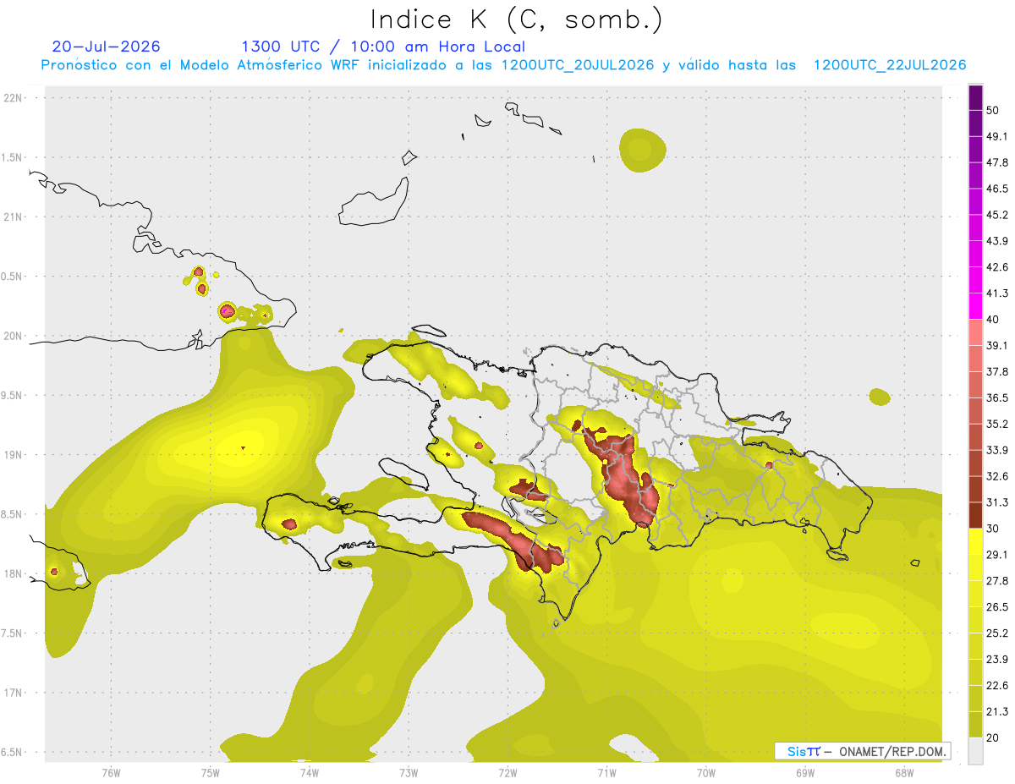The image size is (1015, 784).
Task: Click the "1.5N" latitude axis label
Action: (13, 157)
